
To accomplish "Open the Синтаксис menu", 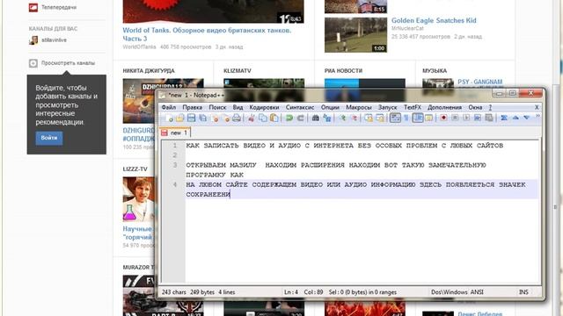I will coord(300,107).
